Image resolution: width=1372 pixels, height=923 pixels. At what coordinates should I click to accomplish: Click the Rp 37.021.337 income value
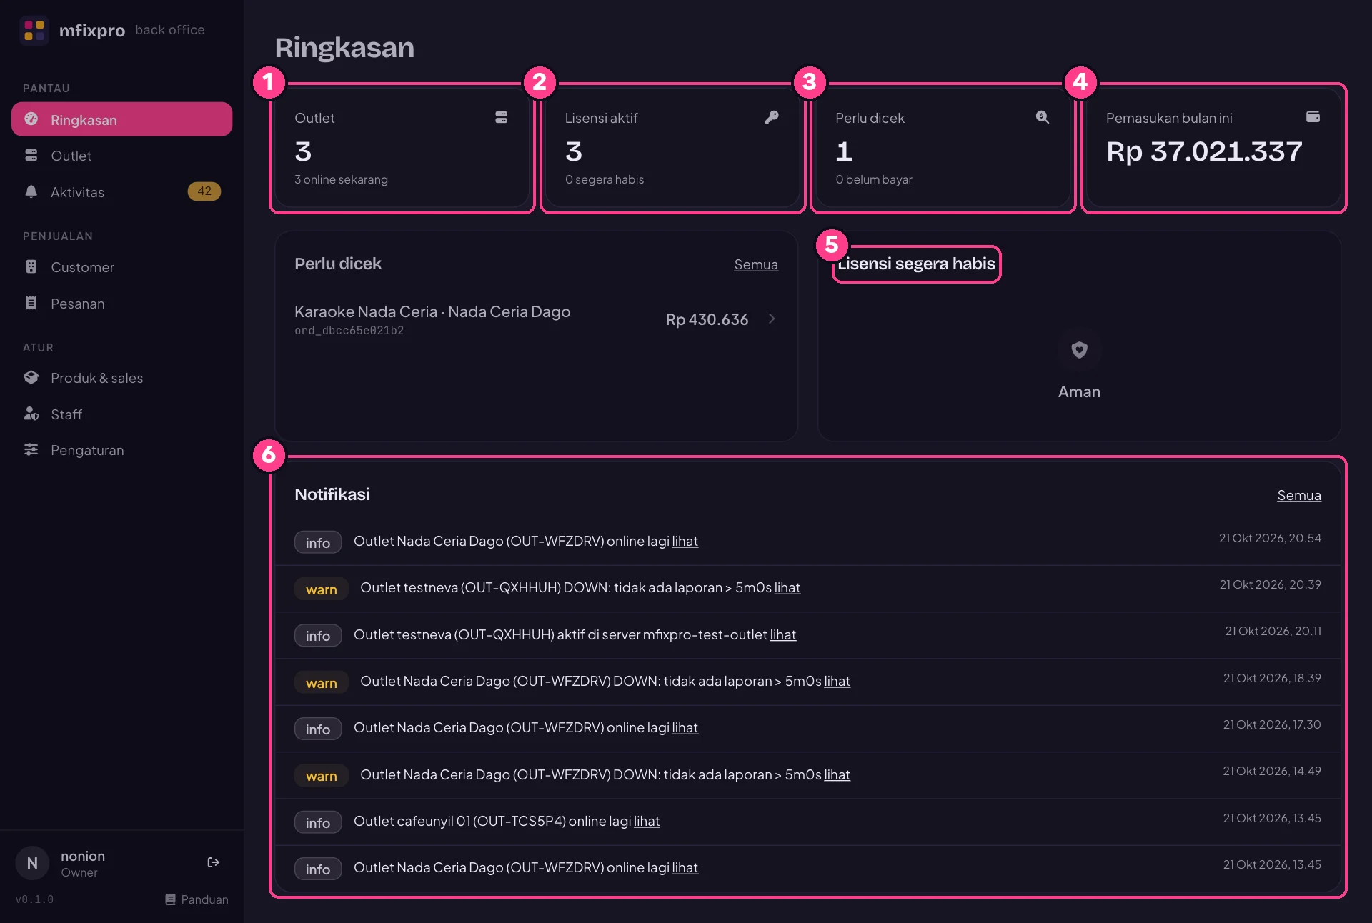1204,151
